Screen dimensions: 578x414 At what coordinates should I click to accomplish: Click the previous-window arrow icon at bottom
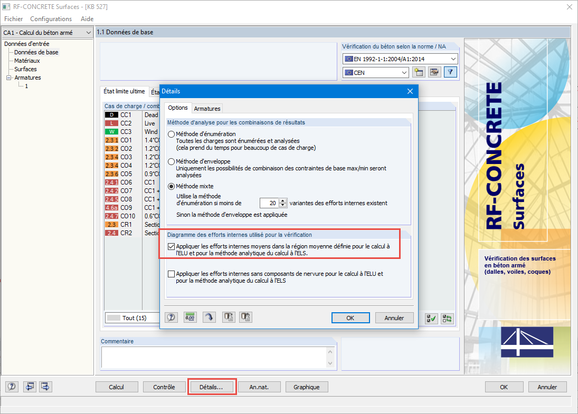pos(30,387)
